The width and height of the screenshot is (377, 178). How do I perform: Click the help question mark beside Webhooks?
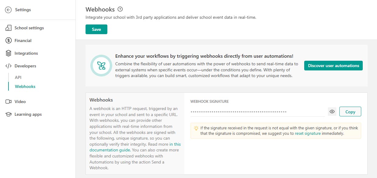120,9
